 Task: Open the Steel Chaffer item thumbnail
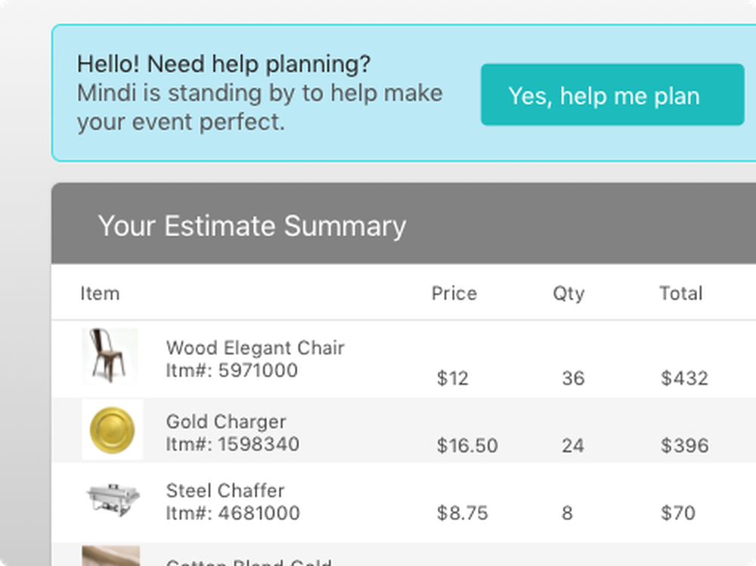[x=111, y=499]
